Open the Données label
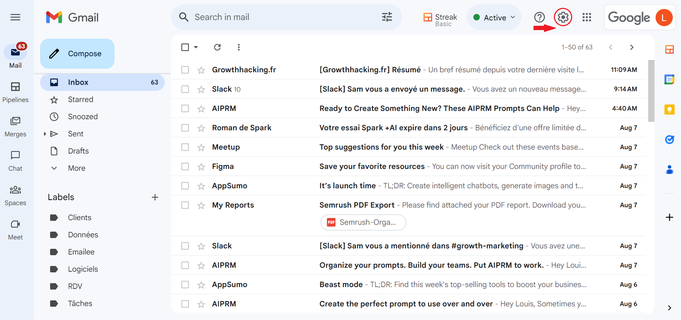The image size is (681, 320). [102, 235]
